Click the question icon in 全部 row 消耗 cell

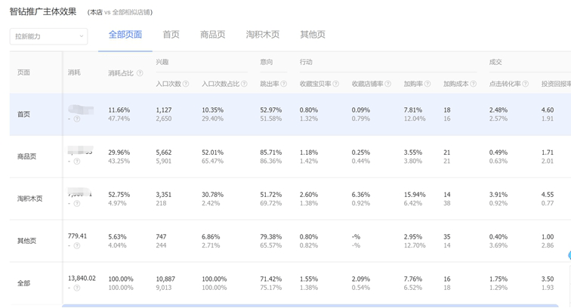click(x=77, y=288)
